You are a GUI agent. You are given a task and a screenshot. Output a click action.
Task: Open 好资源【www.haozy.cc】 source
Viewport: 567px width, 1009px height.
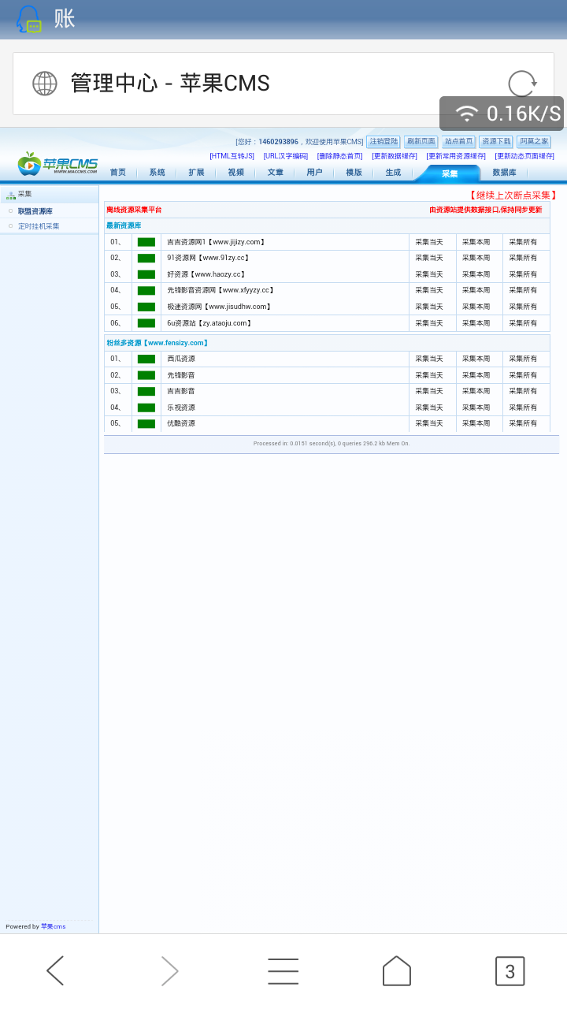coord(207,274)
